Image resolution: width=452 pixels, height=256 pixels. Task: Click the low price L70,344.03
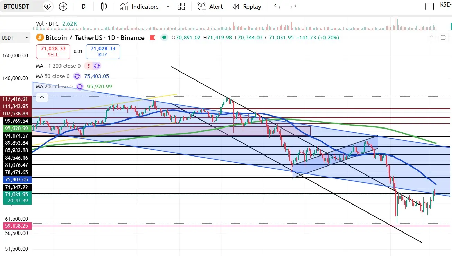point(248,38)
